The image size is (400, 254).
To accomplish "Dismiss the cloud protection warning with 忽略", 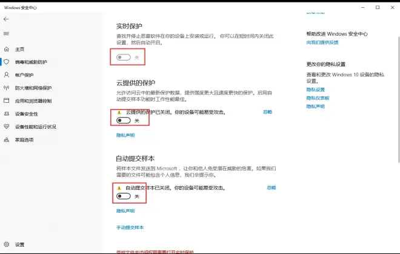I will click(x=267, y=112).
